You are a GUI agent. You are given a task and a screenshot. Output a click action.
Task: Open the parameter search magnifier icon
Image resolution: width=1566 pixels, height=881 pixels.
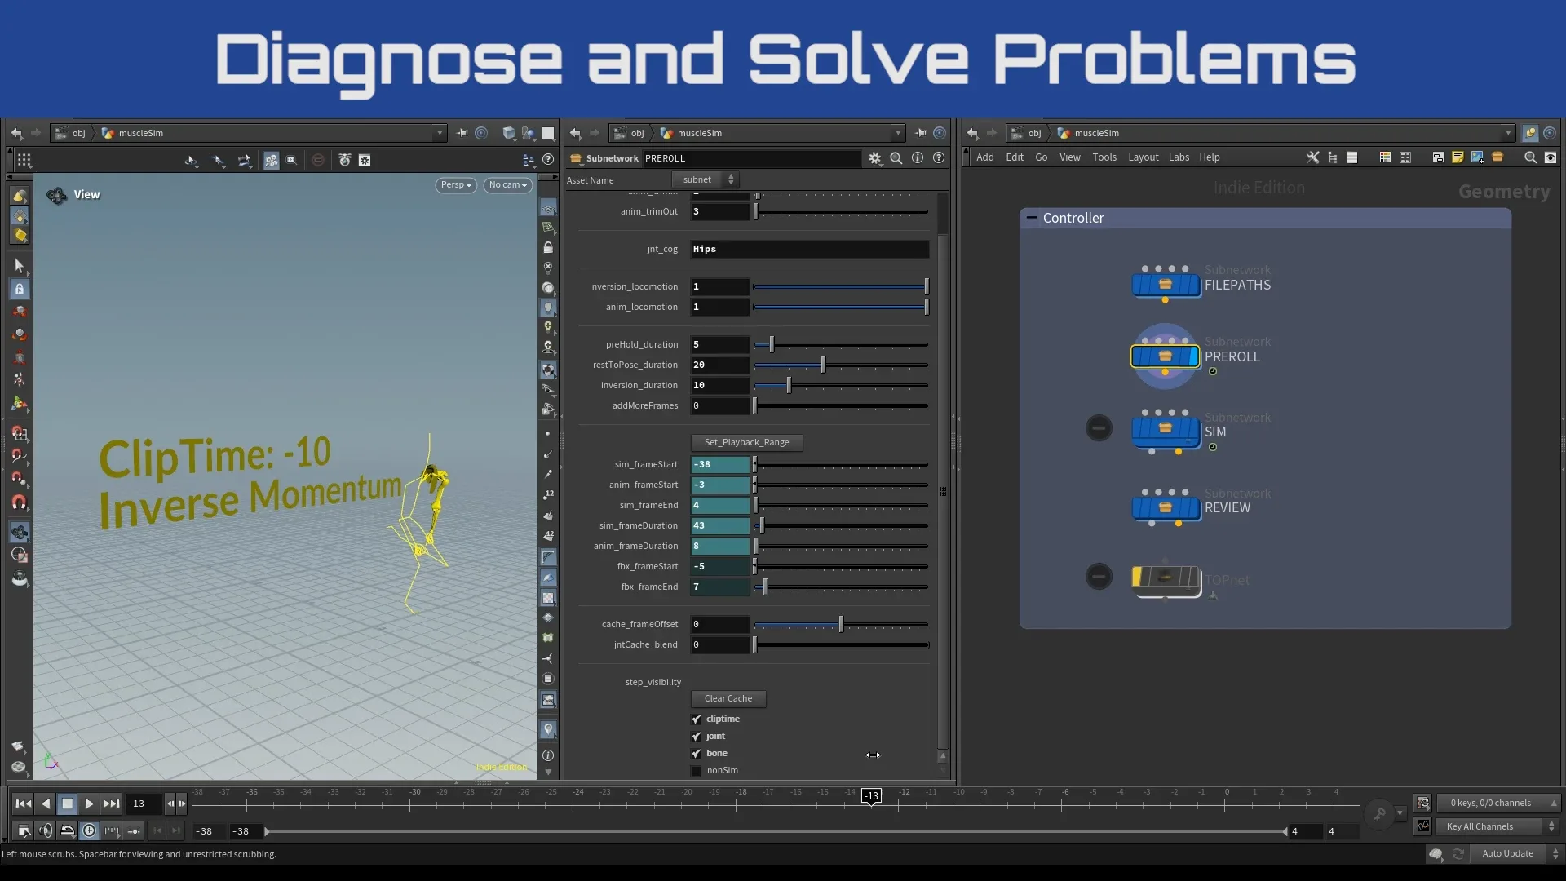896,158
